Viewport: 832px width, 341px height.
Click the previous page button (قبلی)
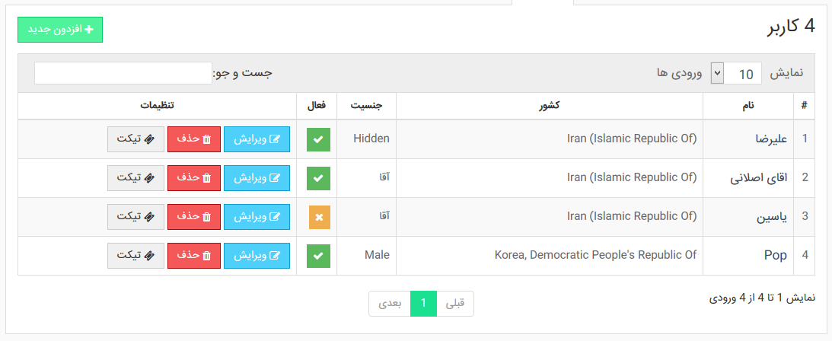454,304
